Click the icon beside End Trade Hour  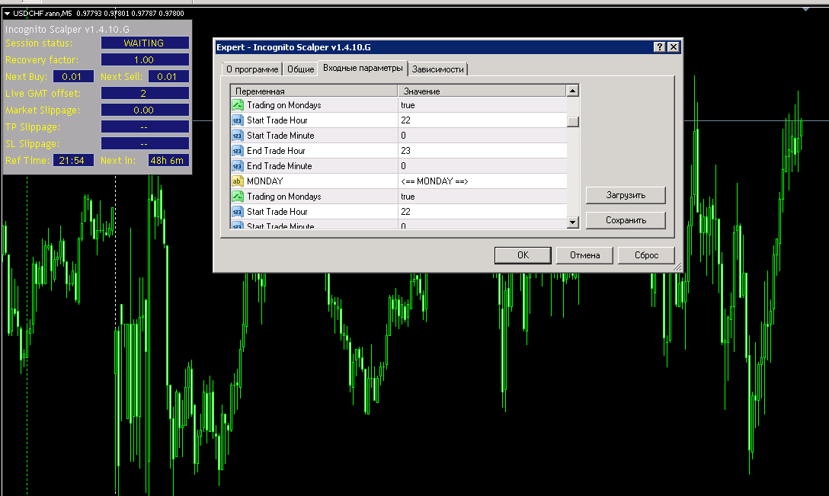click(238, 151)
